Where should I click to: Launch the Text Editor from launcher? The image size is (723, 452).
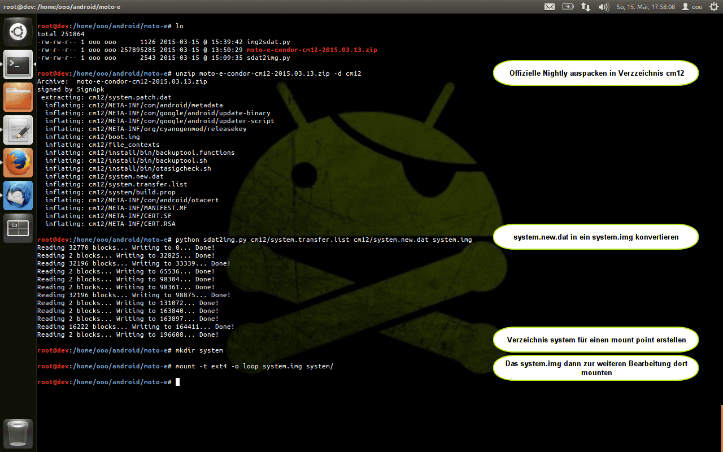[x=18, y=130]
